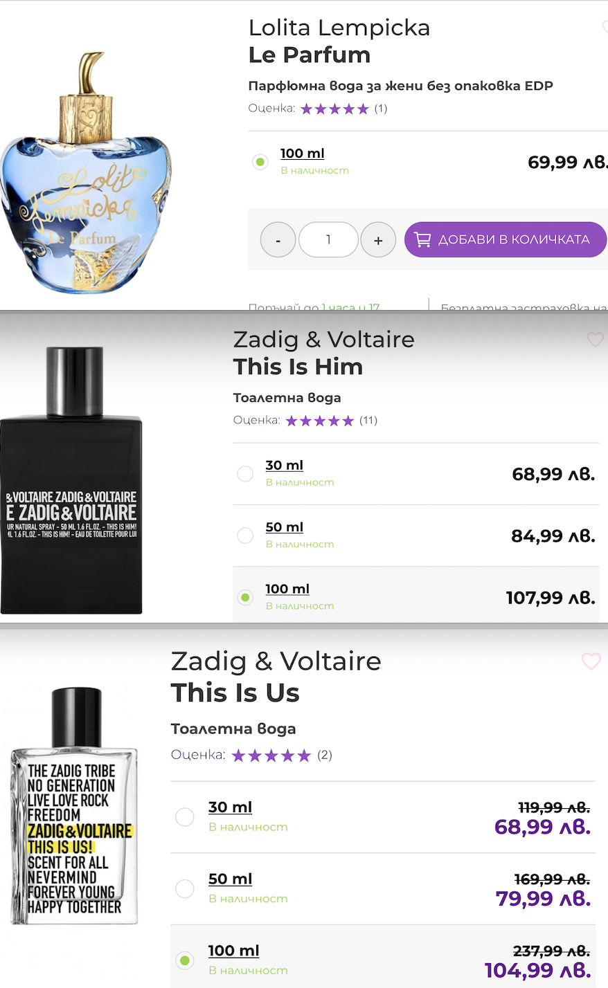Select 30 ml radio for This Is Us
Image resolution: width=608 pixels, height=988 pixels.
click(185, 817)
